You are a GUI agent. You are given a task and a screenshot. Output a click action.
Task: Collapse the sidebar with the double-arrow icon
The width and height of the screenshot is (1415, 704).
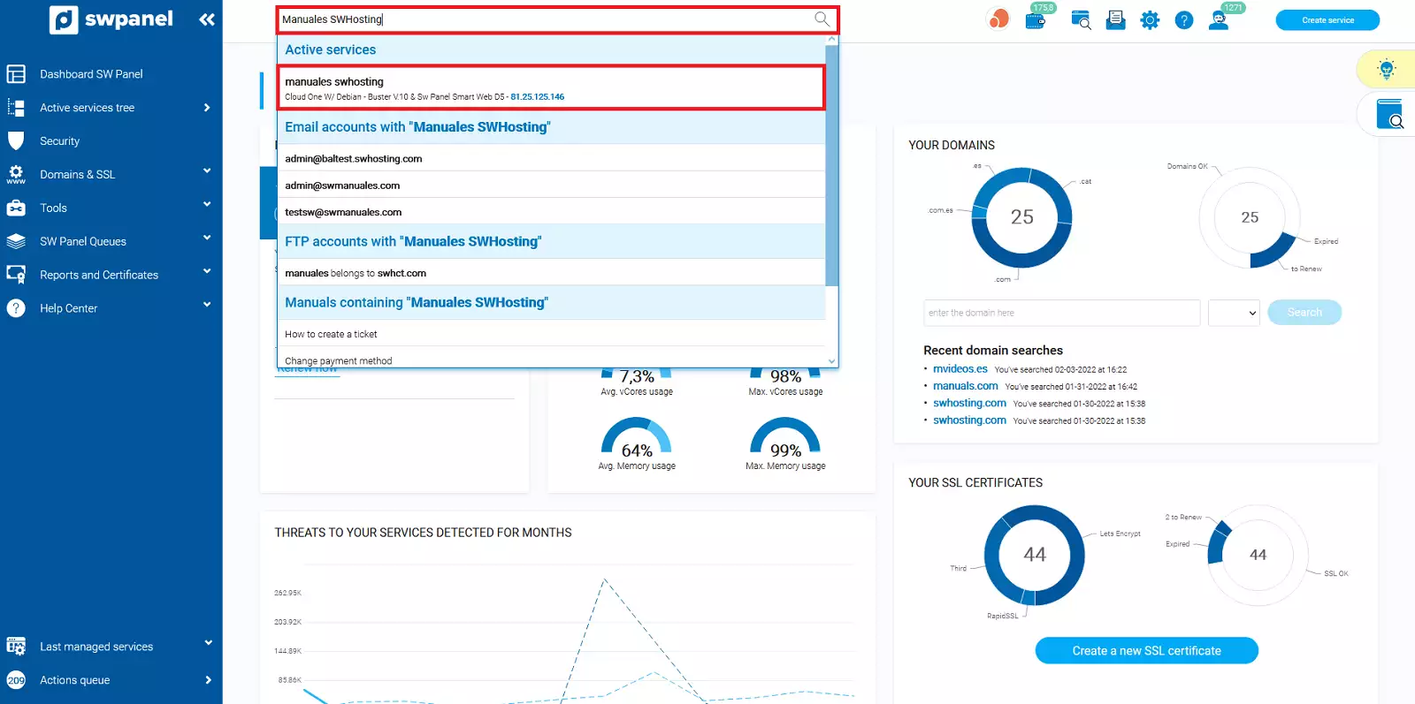[x=207, y=19]
